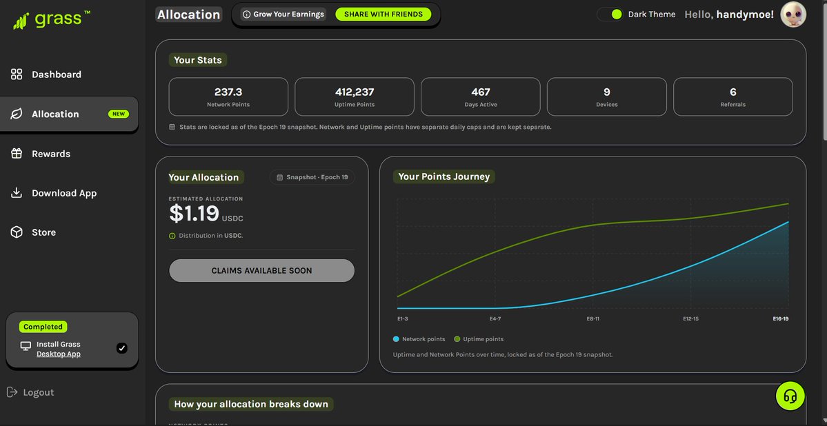
Task: Click SHARE WITH FRIENDS button
Action: 383,14
